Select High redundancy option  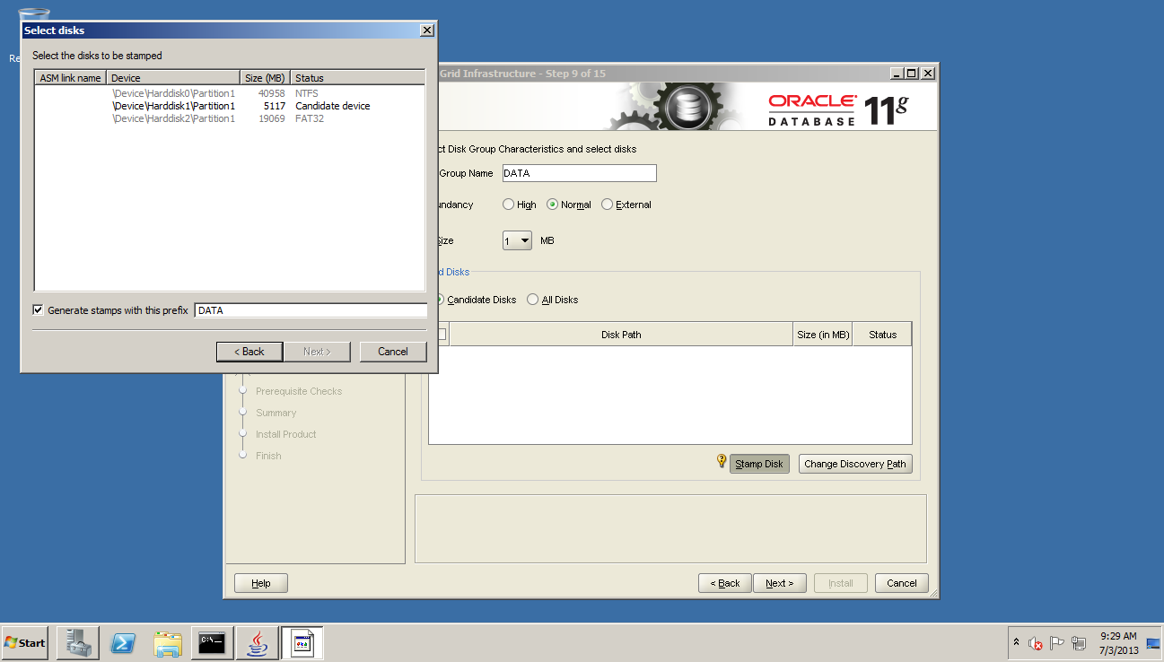pos(508,205)
